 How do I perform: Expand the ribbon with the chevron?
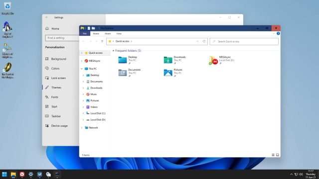274,33
